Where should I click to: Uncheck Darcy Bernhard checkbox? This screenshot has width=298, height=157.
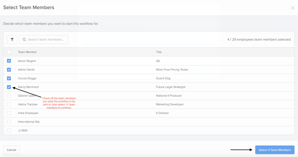click(x=9, y=87)
